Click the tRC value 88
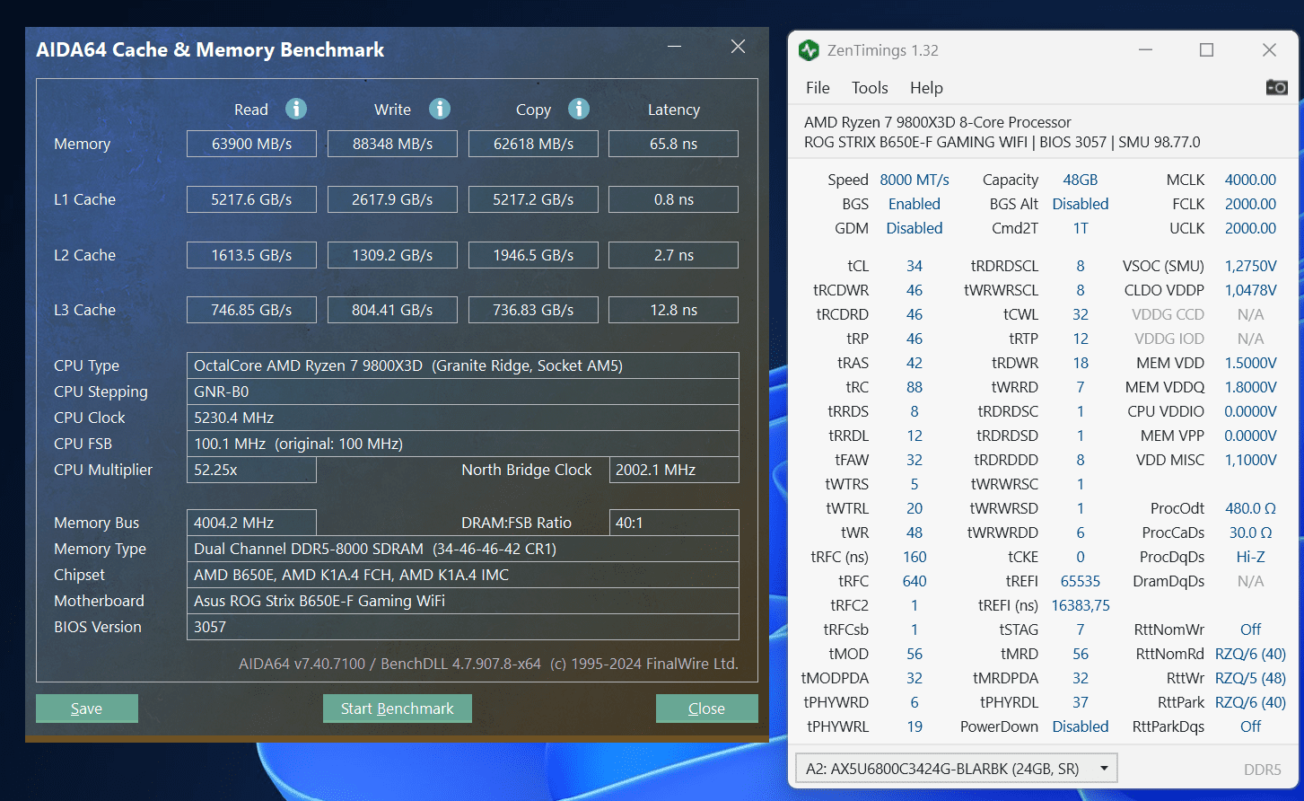This screenshot has width=1304, height=801. coord(915,387)
